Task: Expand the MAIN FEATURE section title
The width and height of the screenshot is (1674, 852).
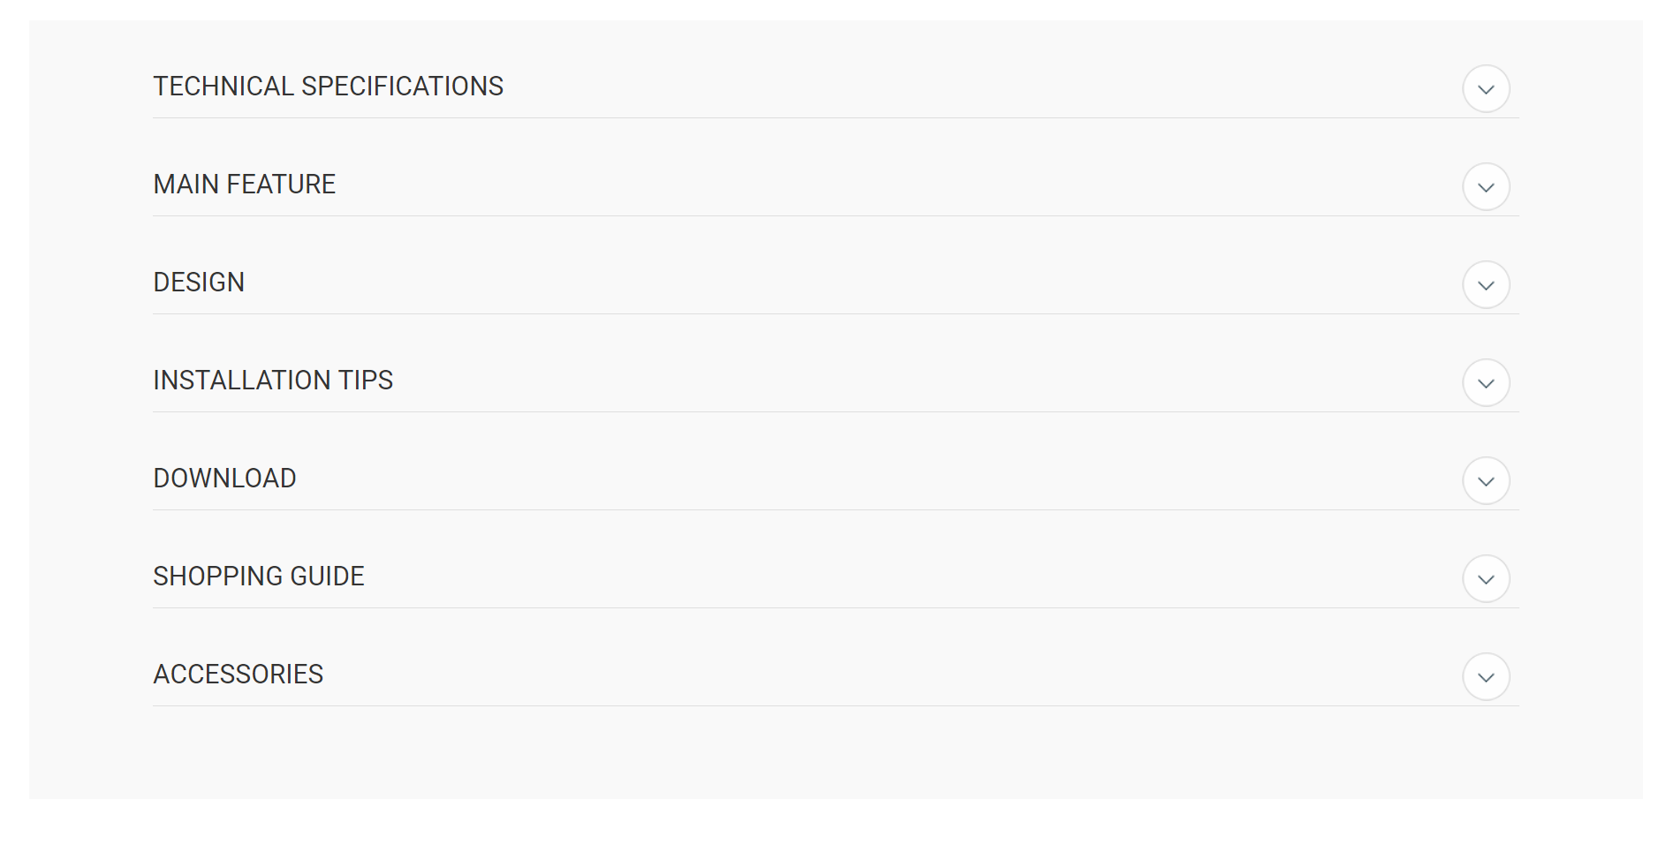Action: coord(245,185)
